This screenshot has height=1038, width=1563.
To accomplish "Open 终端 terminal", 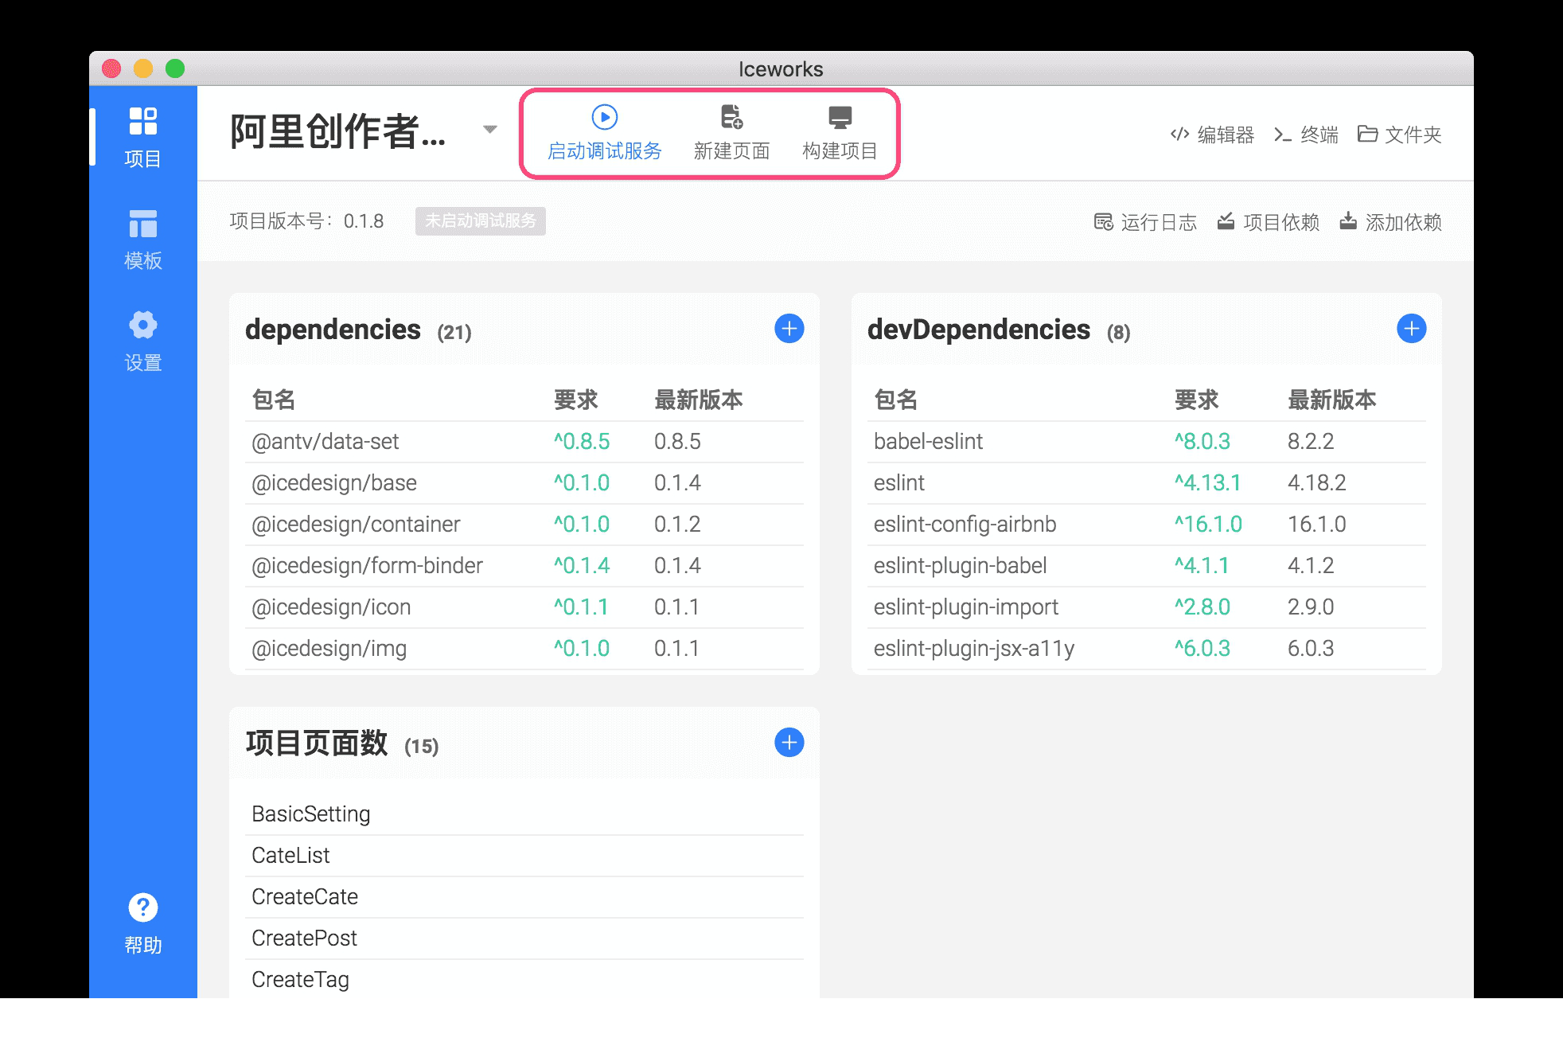I will click(x=1306, y=135).
